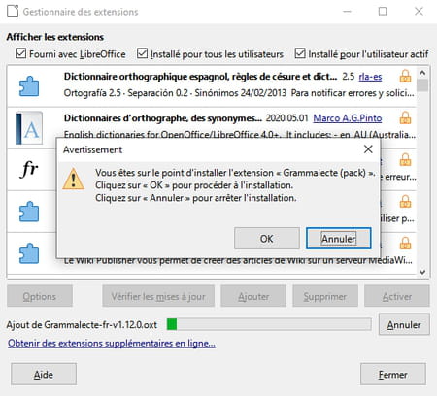The width and height of the screenshot is (437, 396).
Task: Click the Supprimer button
Action: coord(325,296)
